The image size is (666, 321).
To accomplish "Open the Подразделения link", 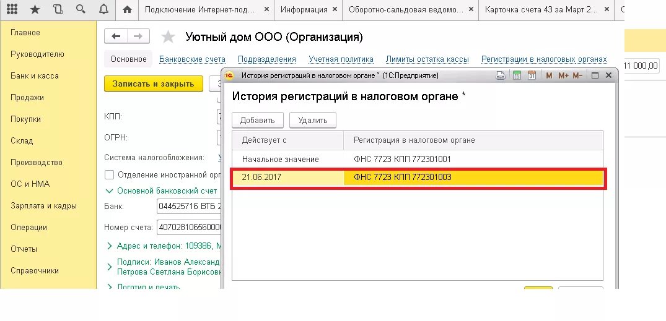I will pyautogui.click(x=267, y=59).
